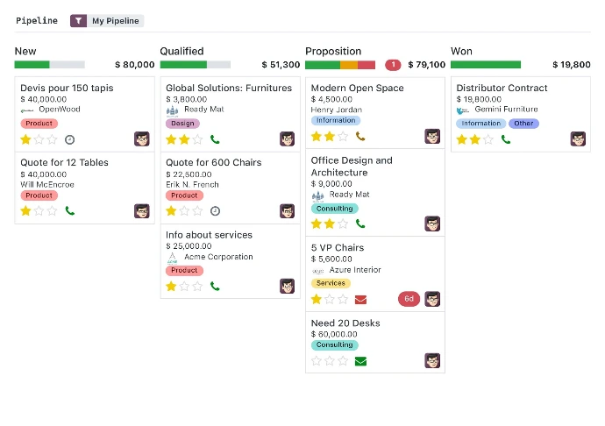Click orange segment of Proposition progress bar
Viewport: 605px width, 426px height.
349,65
